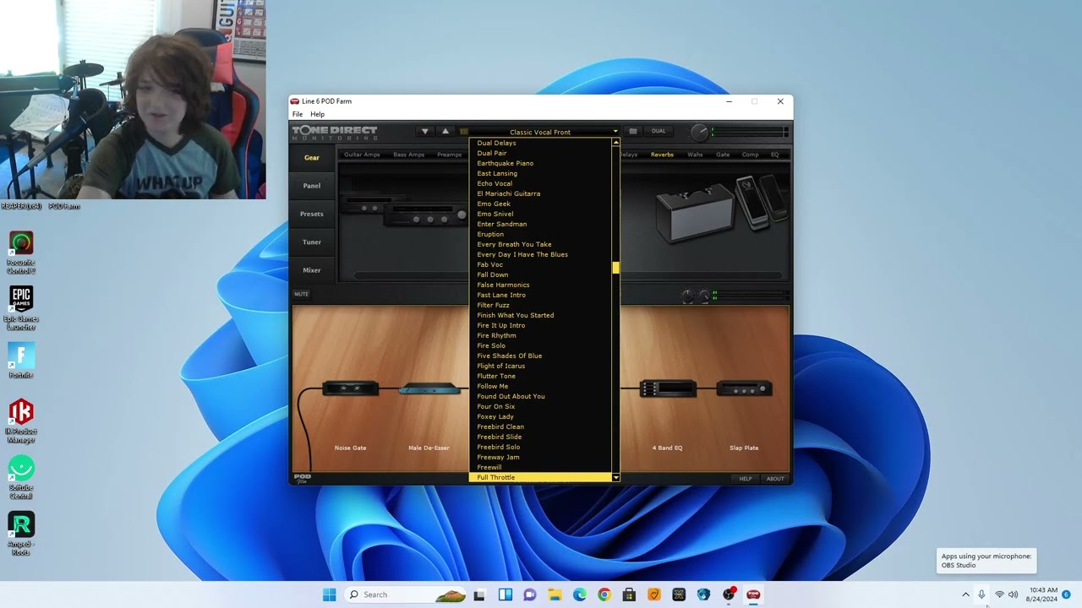This screenshot has height=608, width=1082.
Task: Select the Male De-Esser unit in signal chain
Action: pos(429,389)
